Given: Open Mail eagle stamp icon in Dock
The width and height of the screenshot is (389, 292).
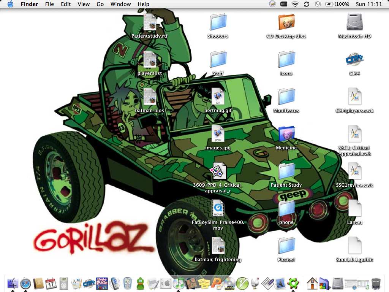Looking at the screenshot, I should [x=280, y=283].
